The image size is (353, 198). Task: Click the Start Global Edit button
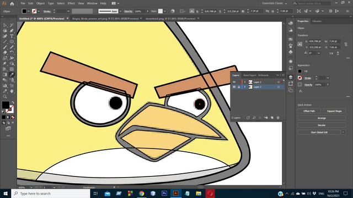click(x=319, y=132)
